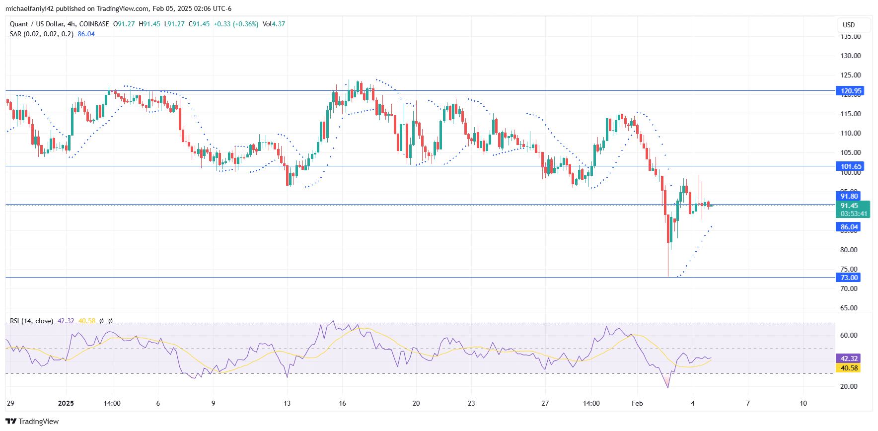Click the 70.00 price axis label
The image size is (878, 431).
tap(849, 288)
